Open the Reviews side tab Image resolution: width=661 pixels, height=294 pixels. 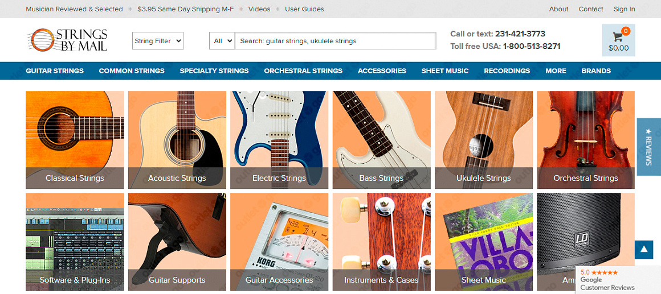648,147
